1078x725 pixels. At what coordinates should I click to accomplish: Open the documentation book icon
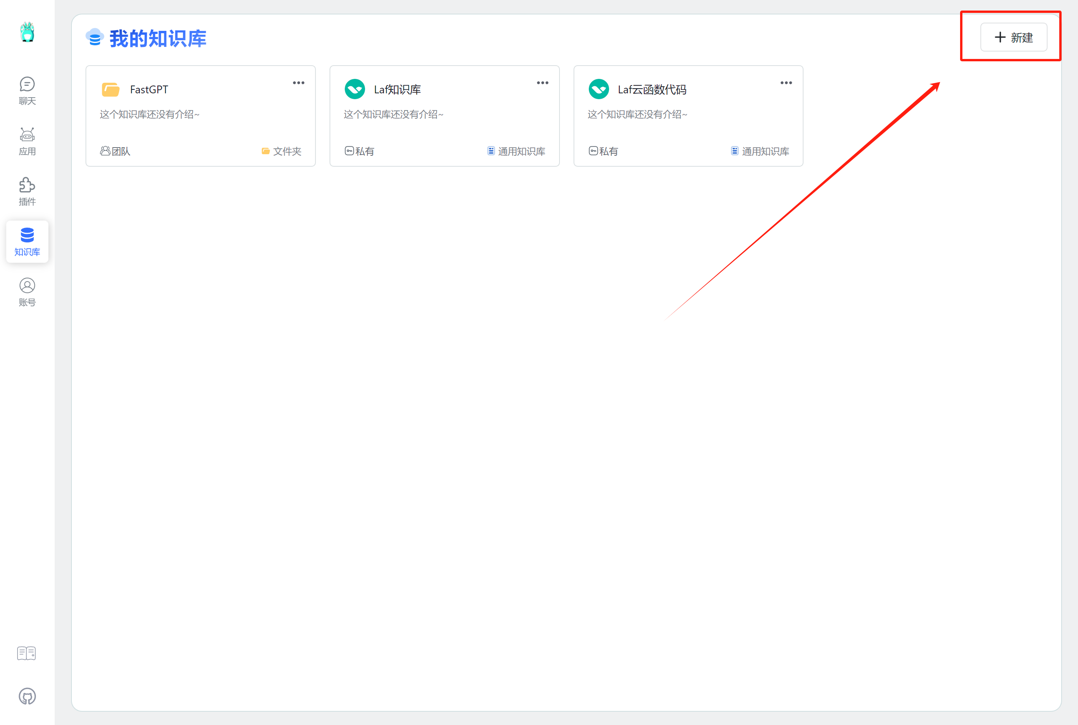(26, 653)
